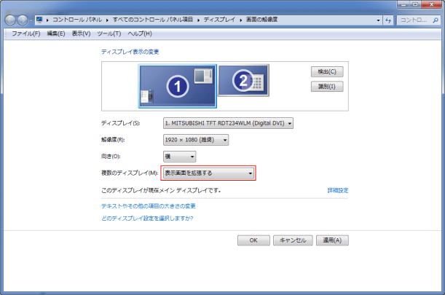Open the ディスプレイ(S) monitor dropdown

point(228,123)
